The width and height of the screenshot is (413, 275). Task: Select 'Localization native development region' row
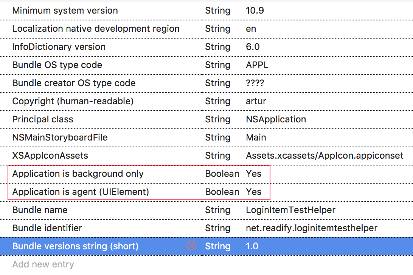[x=96, y=29]
